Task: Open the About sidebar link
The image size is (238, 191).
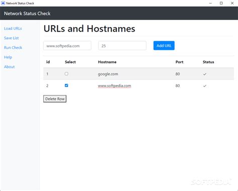Action: (x=10, y=67)
